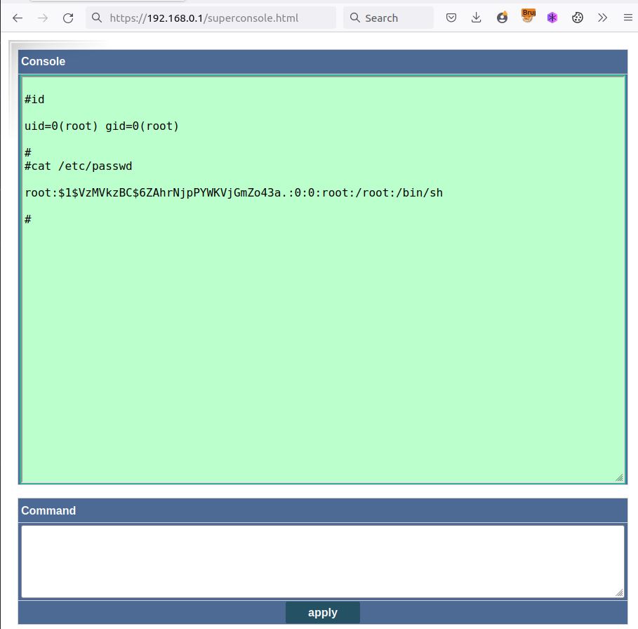
Task: Open the Pocket save icon
Action: pyautogui.click(x=453, y=18)
